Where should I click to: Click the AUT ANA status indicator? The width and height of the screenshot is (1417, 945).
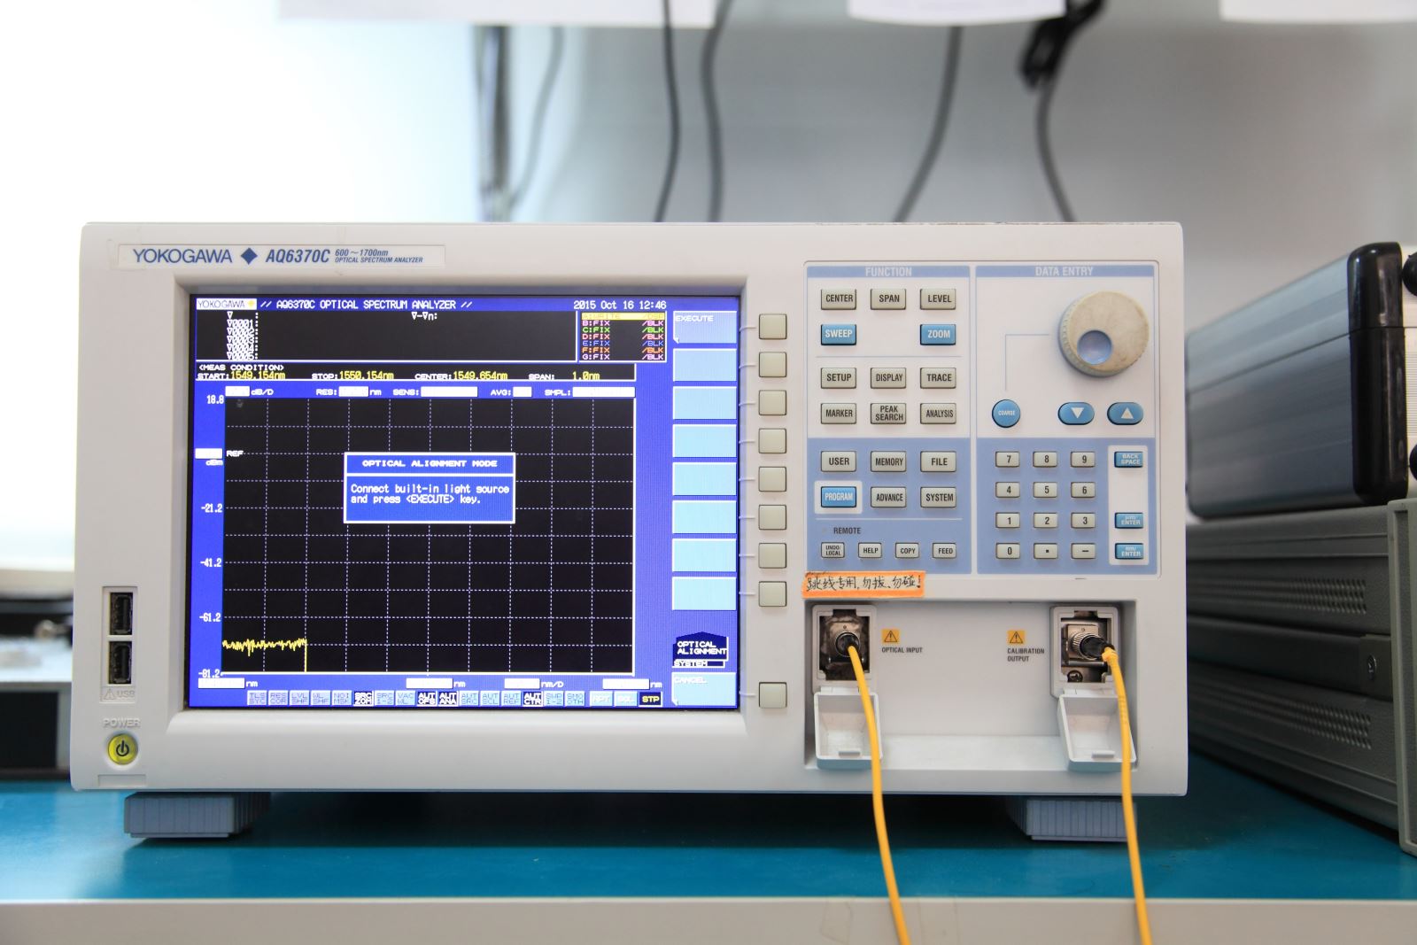pyautogui.click(x=448, y=699)
